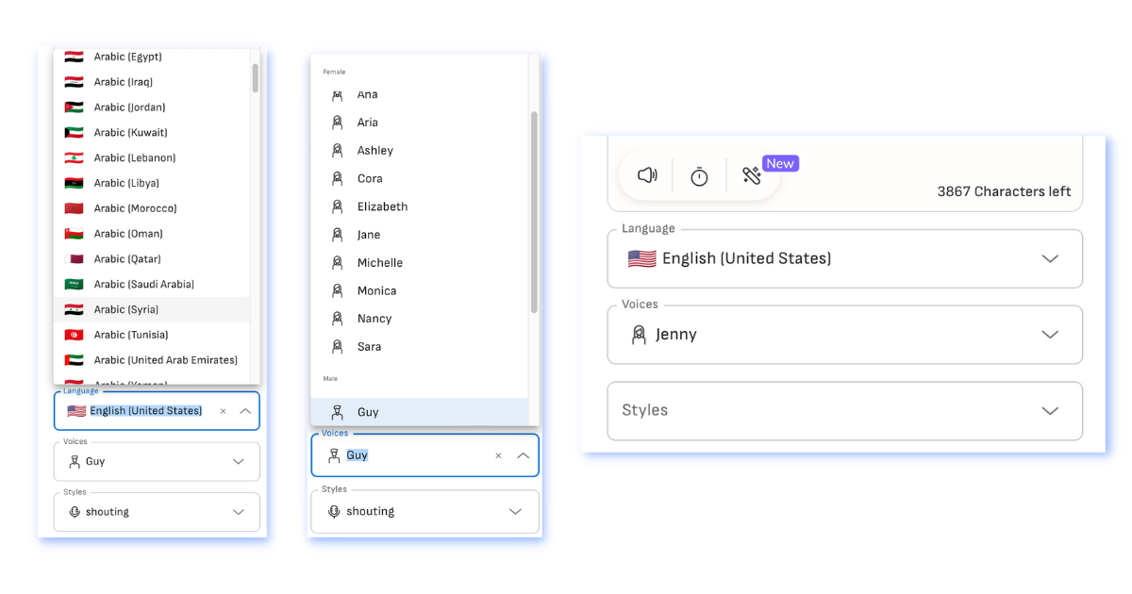Screen dimensions: 1132x594
Task: Clear the selected Guy voice field
Action: pyautogui.click(x=498, y=455)
